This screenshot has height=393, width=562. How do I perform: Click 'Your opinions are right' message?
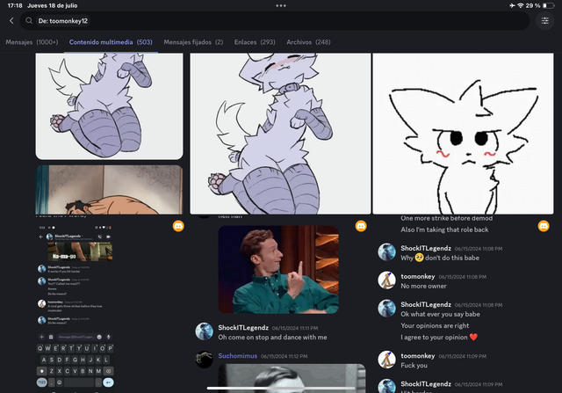(x=435, y=326)
